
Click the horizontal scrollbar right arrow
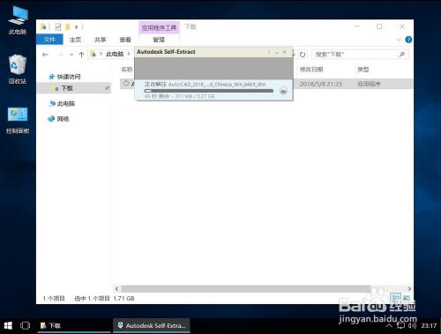point(409,289)
